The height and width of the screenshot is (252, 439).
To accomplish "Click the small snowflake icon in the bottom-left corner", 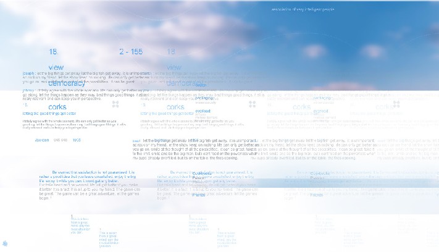I will [x=6, y=243].
